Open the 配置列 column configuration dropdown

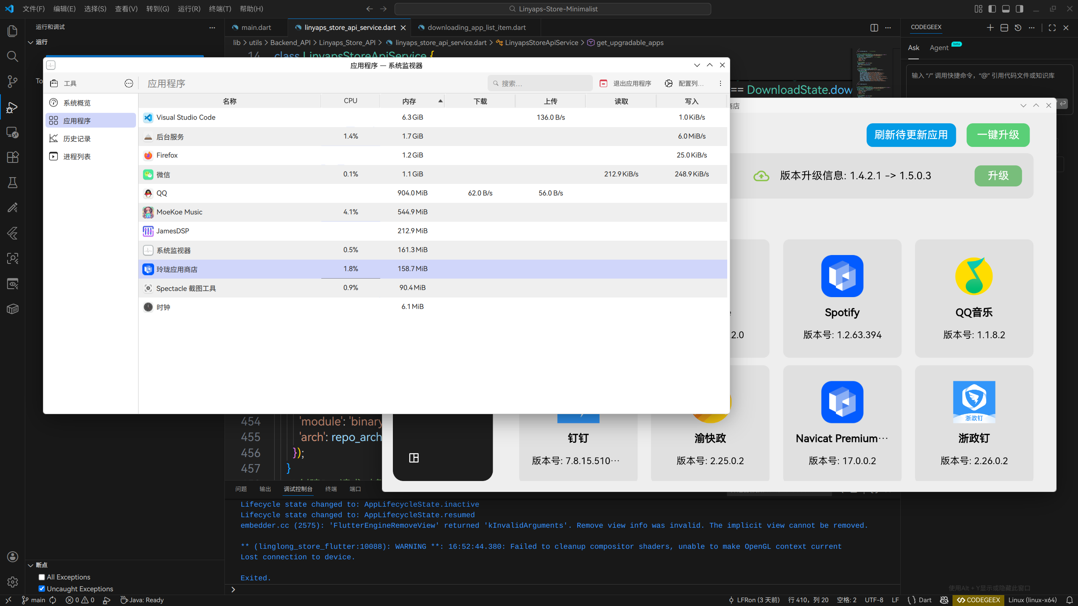coord(684,83)
